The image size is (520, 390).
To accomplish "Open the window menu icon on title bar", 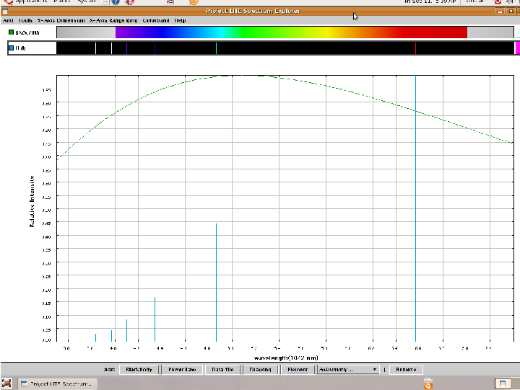I will pos(5,12).
